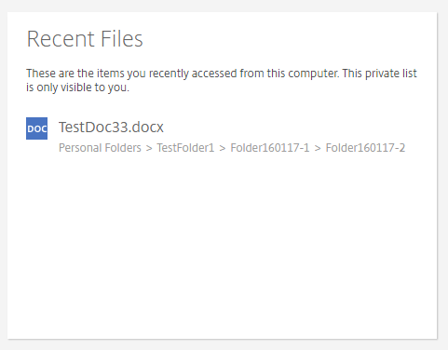Click the gray background above the panel

pos(224,6)
